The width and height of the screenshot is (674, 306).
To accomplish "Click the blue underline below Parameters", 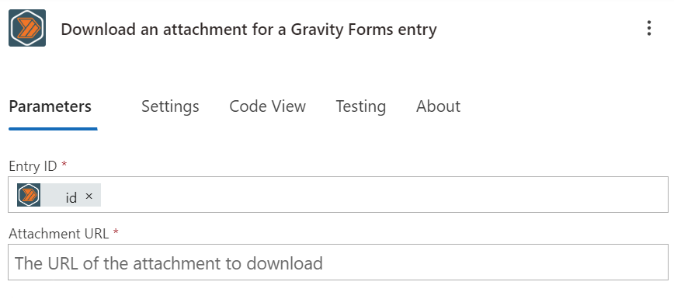I will click(53, 128).
